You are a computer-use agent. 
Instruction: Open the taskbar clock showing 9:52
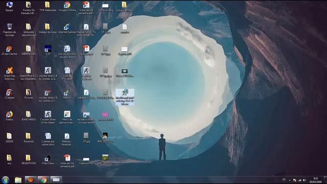point(316,180)
